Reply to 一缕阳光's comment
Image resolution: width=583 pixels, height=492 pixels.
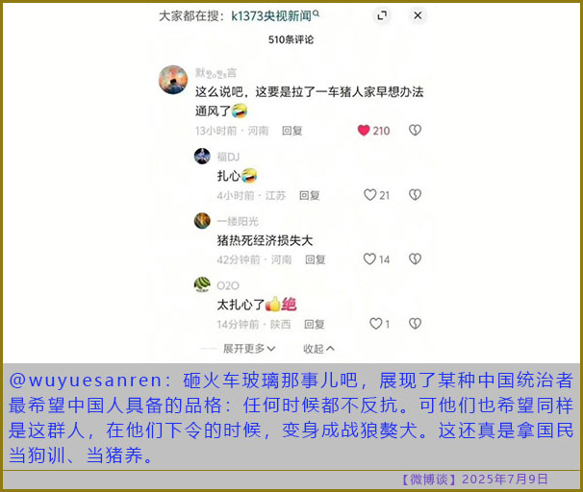(x=315, y=259)
